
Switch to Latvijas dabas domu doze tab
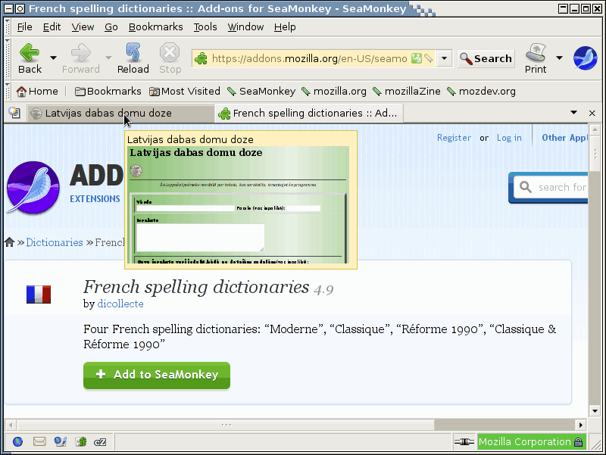point(120,114)
